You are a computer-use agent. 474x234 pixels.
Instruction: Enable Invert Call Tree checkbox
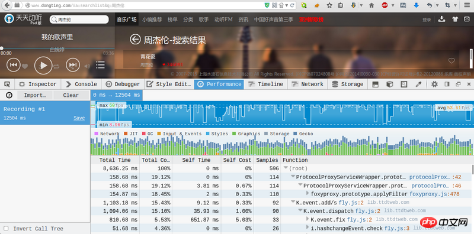tap(6, 228)
